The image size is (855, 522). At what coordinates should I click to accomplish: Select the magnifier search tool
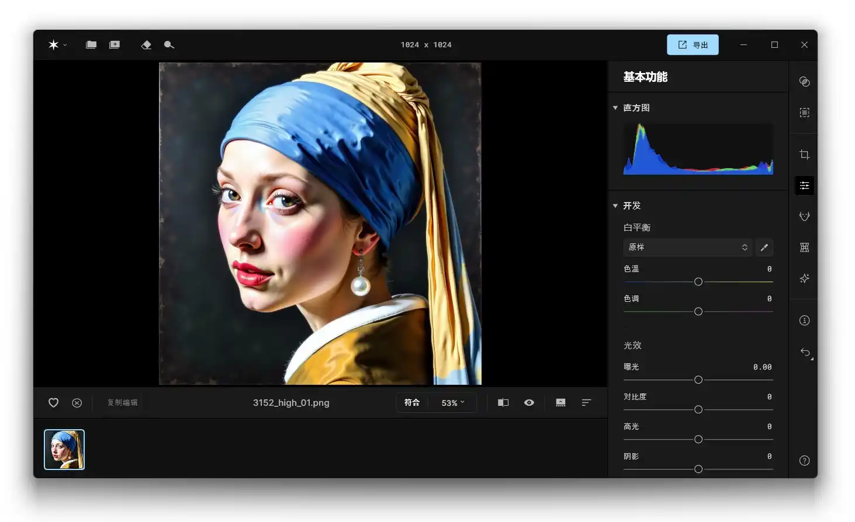click(x=169, y=45)
